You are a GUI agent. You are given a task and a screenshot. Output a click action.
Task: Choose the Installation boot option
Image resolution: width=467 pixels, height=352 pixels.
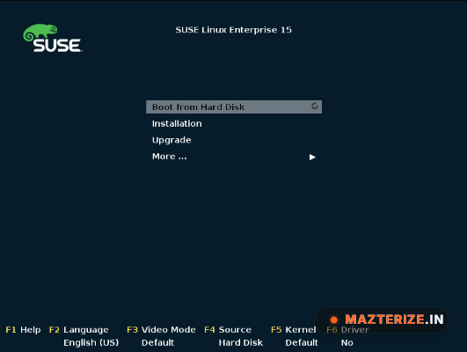tap(177, 123)
